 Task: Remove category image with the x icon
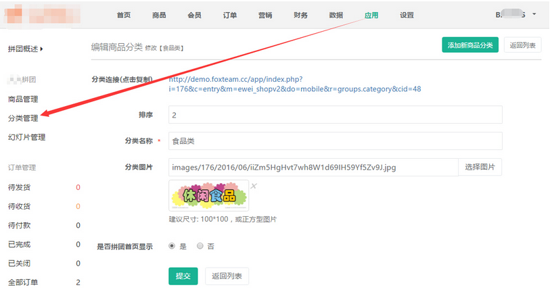point(254,186)
